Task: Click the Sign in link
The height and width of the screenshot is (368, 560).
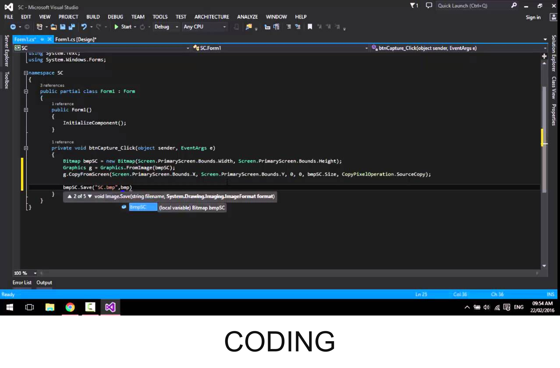Action: point(533,17)
